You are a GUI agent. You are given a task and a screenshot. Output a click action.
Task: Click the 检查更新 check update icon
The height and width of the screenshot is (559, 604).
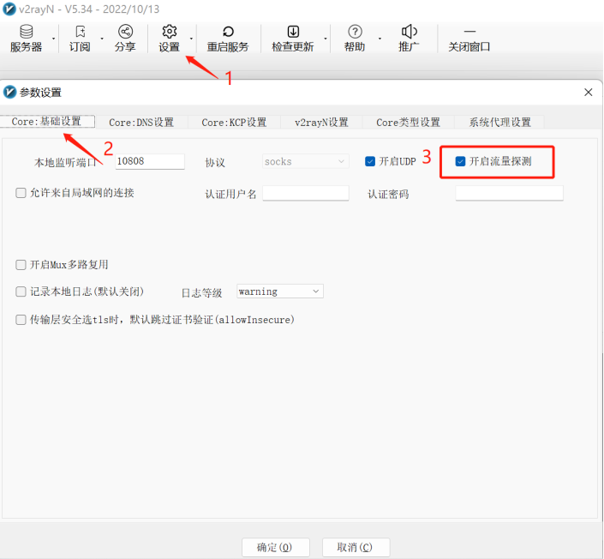click(x=293, y=39)
